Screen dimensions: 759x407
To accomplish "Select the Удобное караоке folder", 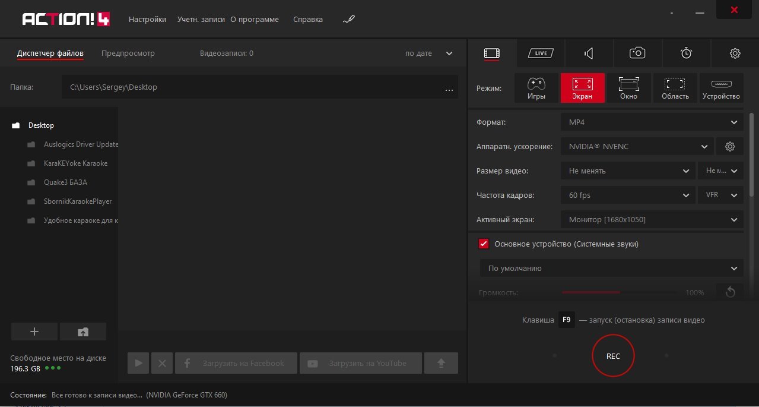I will [81, 220].
